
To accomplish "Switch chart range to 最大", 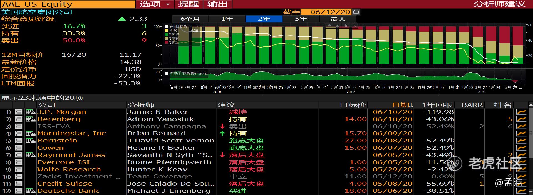I will [338, 19].
